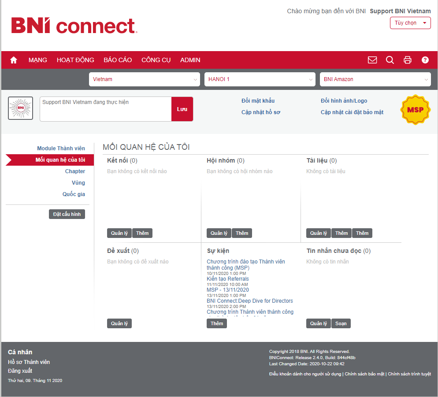
Task: Open the Chính sách bảo mật link
Action: (364, 374)
